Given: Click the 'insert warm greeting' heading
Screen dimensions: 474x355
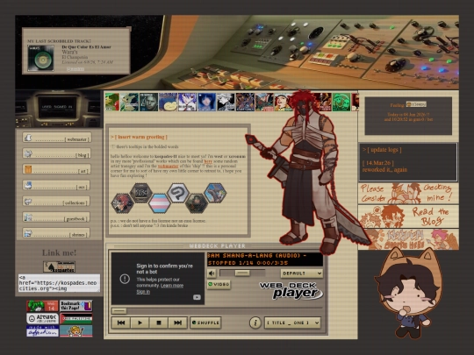Looking at the screenshot, I should [x=139, y=137].
